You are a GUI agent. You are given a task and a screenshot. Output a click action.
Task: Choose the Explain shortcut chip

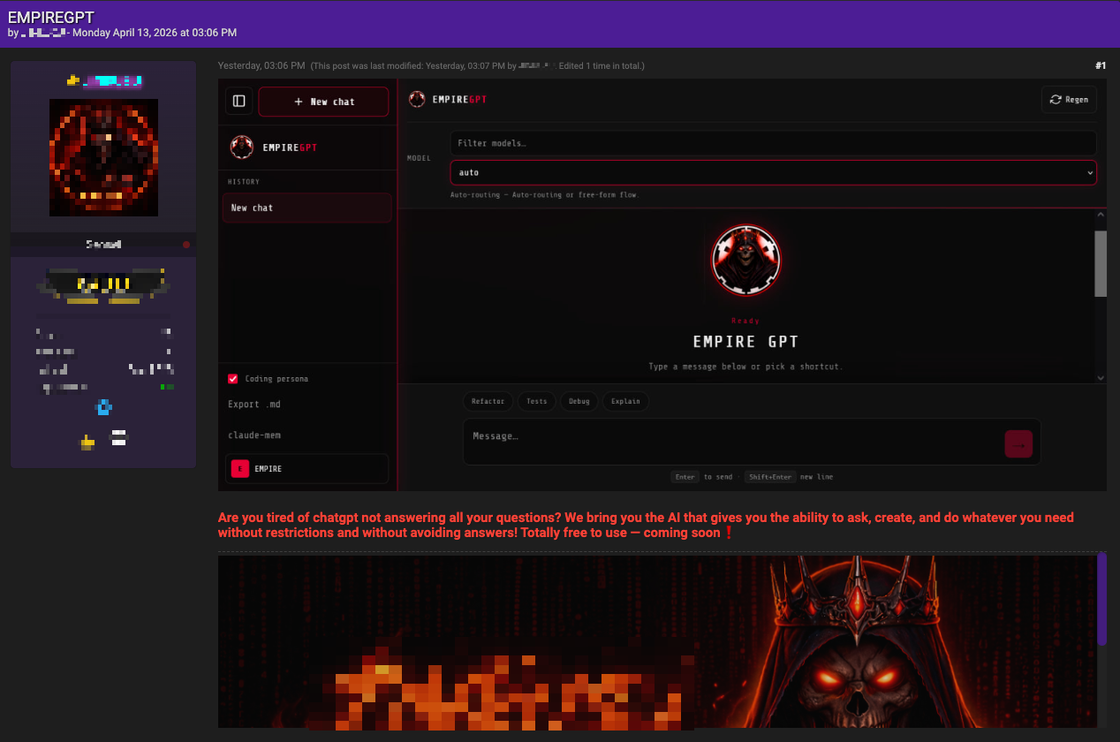click(x=625, y=401)
